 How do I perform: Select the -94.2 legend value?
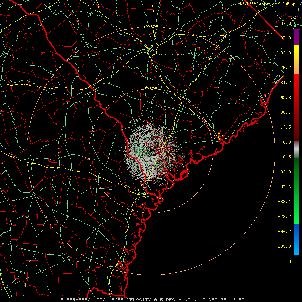click(284, 232)
